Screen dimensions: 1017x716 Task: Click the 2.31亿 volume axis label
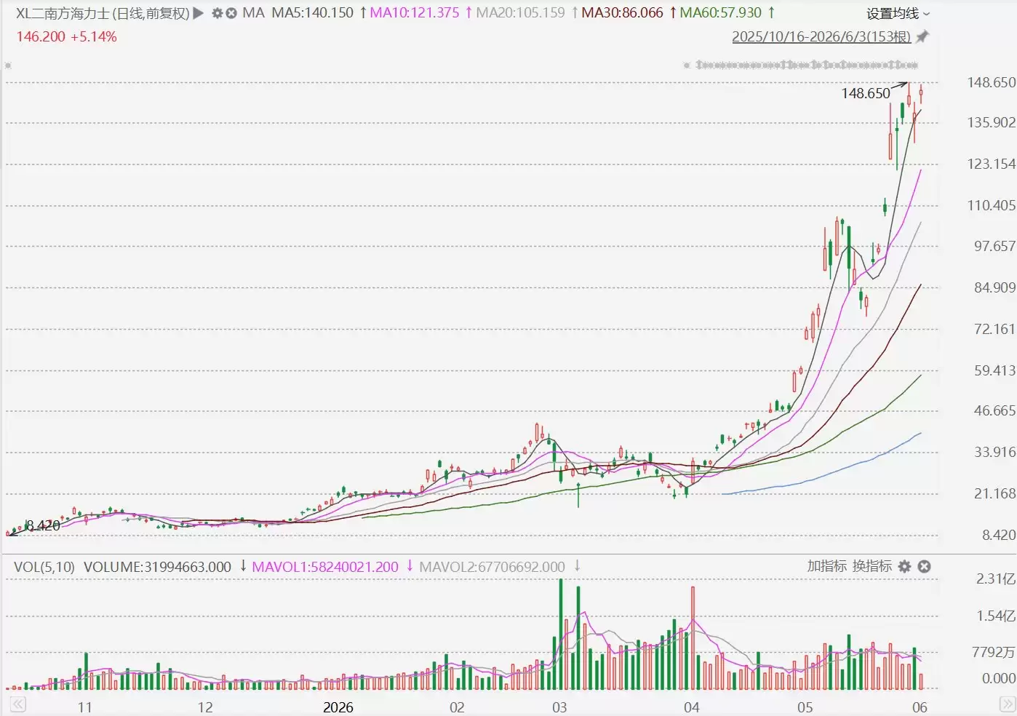click(996, 579)
